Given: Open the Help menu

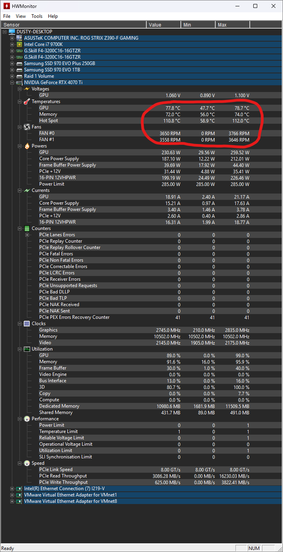Looking at the screenshot, I should point(53,16).
